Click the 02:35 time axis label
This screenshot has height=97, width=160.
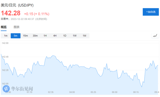click(51, 92)
